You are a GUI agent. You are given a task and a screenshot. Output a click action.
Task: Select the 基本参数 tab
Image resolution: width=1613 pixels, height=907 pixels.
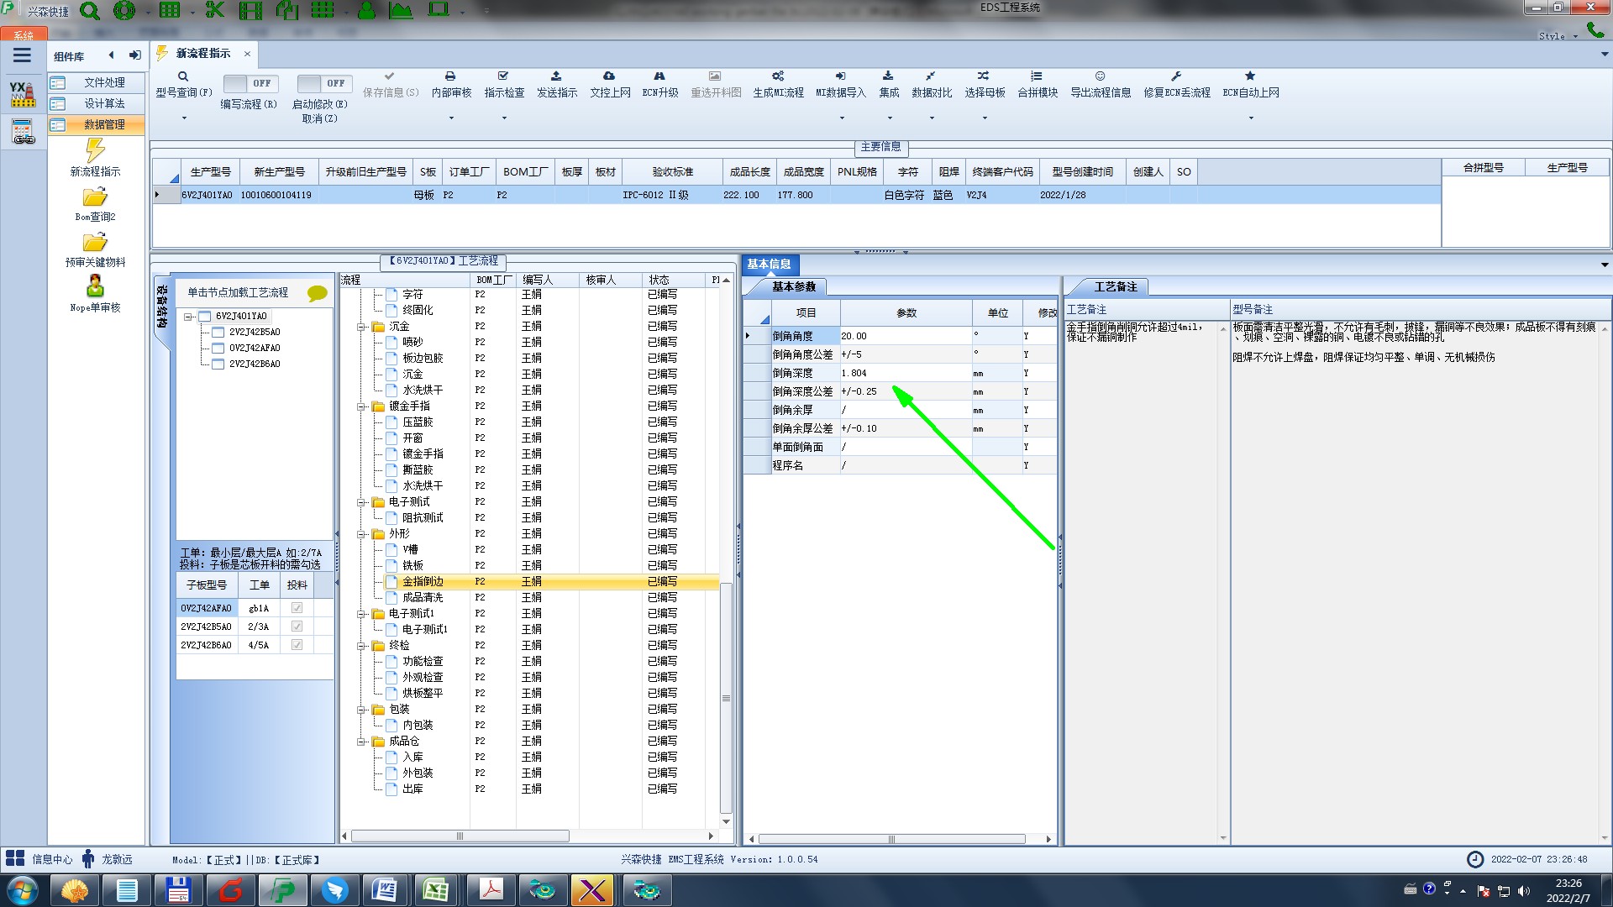[794, 287]
